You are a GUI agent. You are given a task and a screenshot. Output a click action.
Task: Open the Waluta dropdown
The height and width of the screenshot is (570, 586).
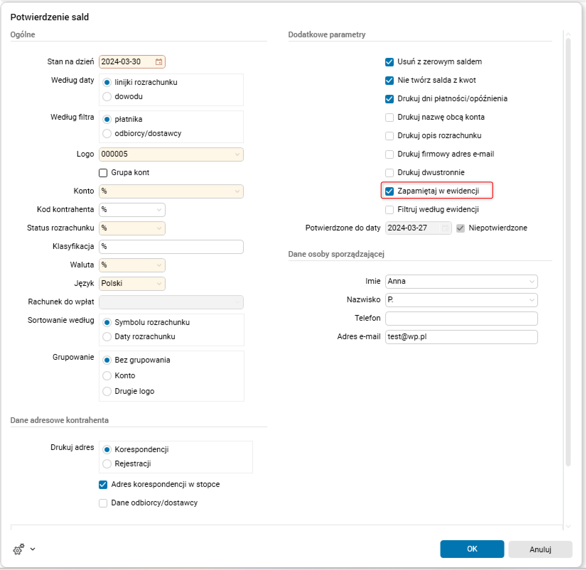pos(159,265)
